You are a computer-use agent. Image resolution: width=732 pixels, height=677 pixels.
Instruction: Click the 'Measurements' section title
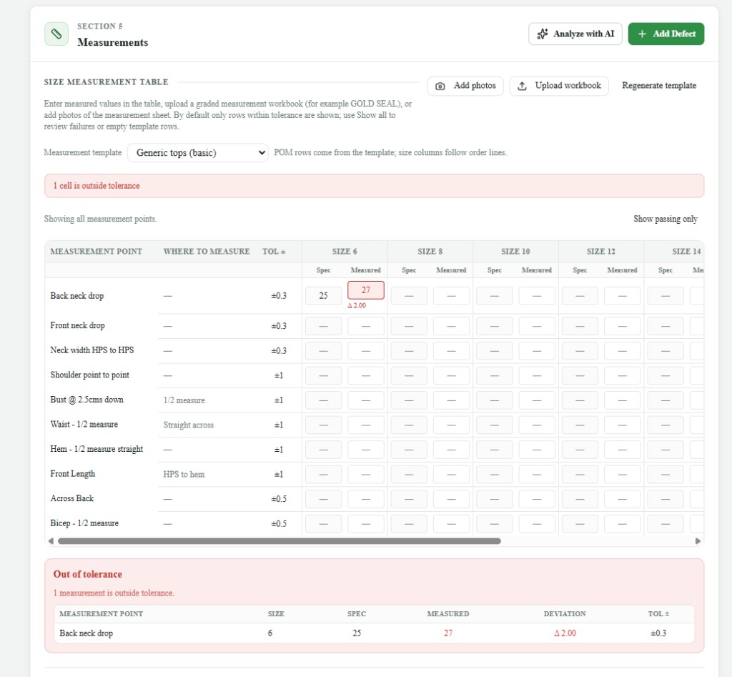click(113, 42)
